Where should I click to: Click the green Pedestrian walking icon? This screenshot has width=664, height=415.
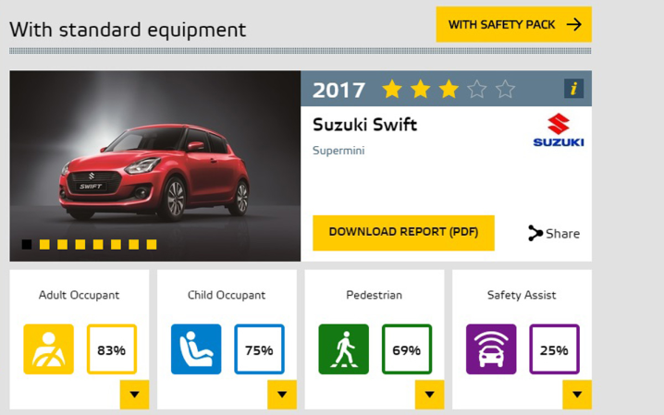coord(343,349)
